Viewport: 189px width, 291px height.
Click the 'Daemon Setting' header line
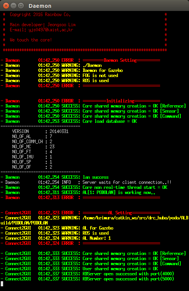coord(80,60)
